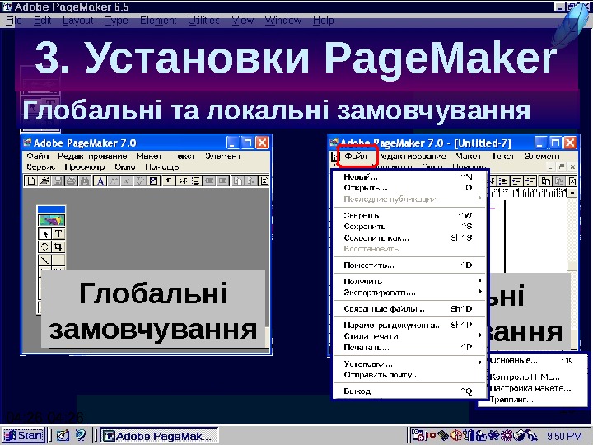Image resolution: width=593 pixels, height=445 pixels.
Task: Click the Untitled-7 document restore button
Action: point(562,166)
